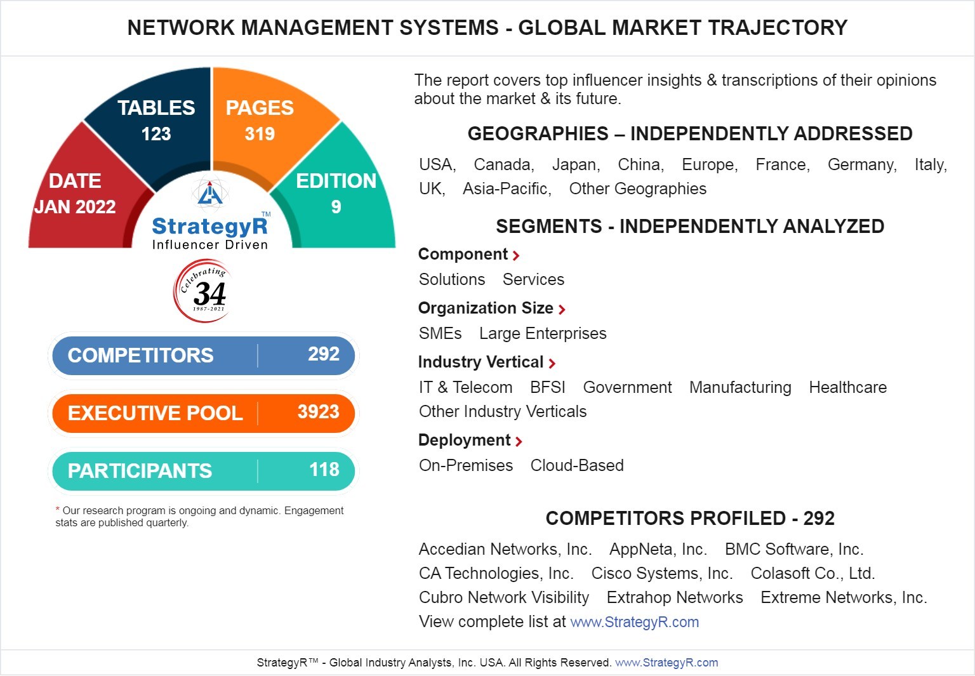This screenshot has height=676, width=975.
Task: Expand the Organization Size chevron
Action: tap(562, 310)
